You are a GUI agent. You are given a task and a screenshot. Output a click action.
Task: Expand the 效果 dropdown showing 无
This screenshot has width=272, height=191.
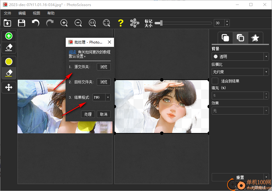(240, 111)
